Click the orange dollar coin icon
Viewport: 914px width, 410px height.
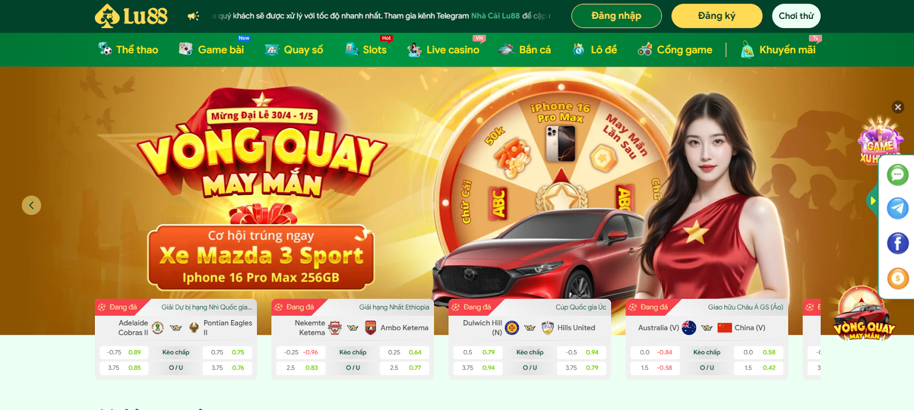(897, 278)
